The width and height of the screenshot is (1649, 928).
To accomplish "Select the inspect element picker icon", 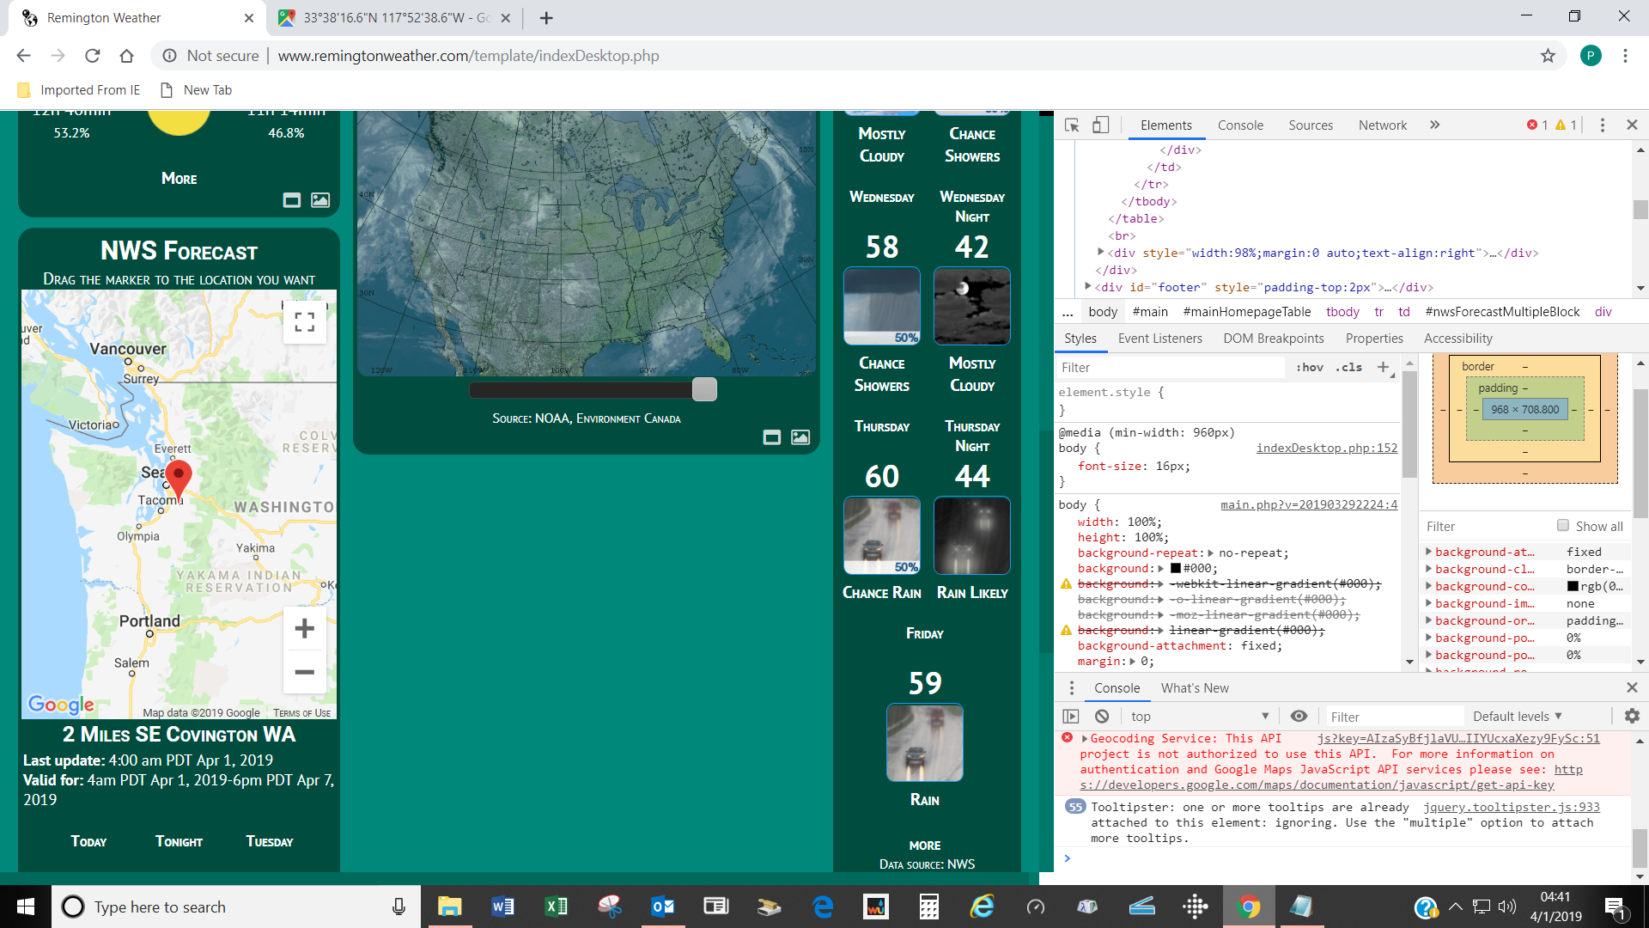I will (1072, 125).
